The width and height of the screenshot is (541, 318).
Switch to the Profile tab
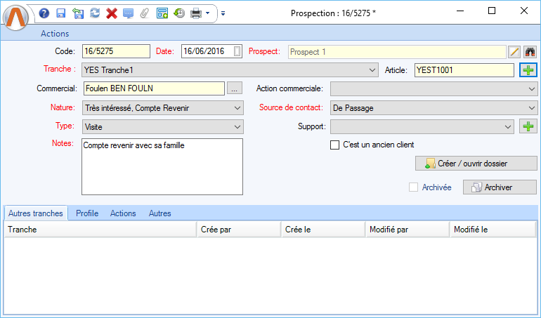click(x=87, y=213)
